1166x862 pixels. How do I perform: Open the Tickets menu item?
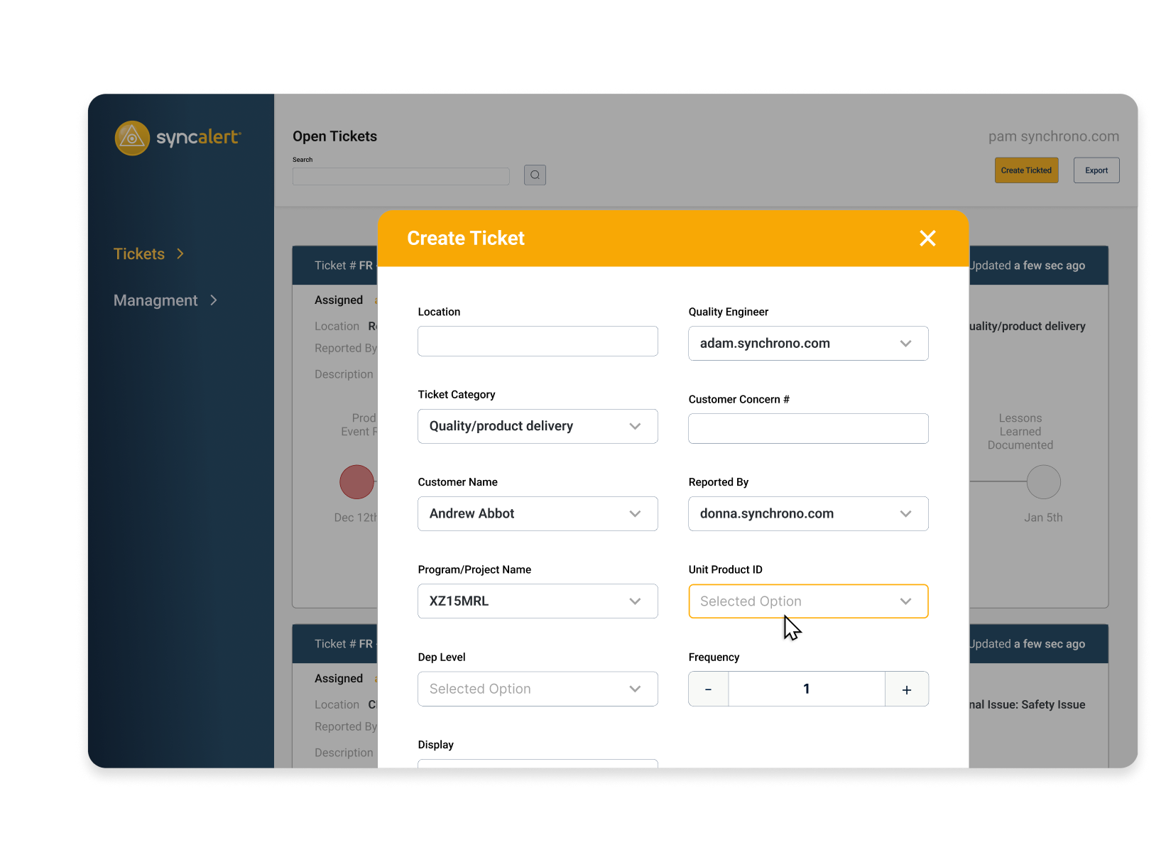pos(139,254)
